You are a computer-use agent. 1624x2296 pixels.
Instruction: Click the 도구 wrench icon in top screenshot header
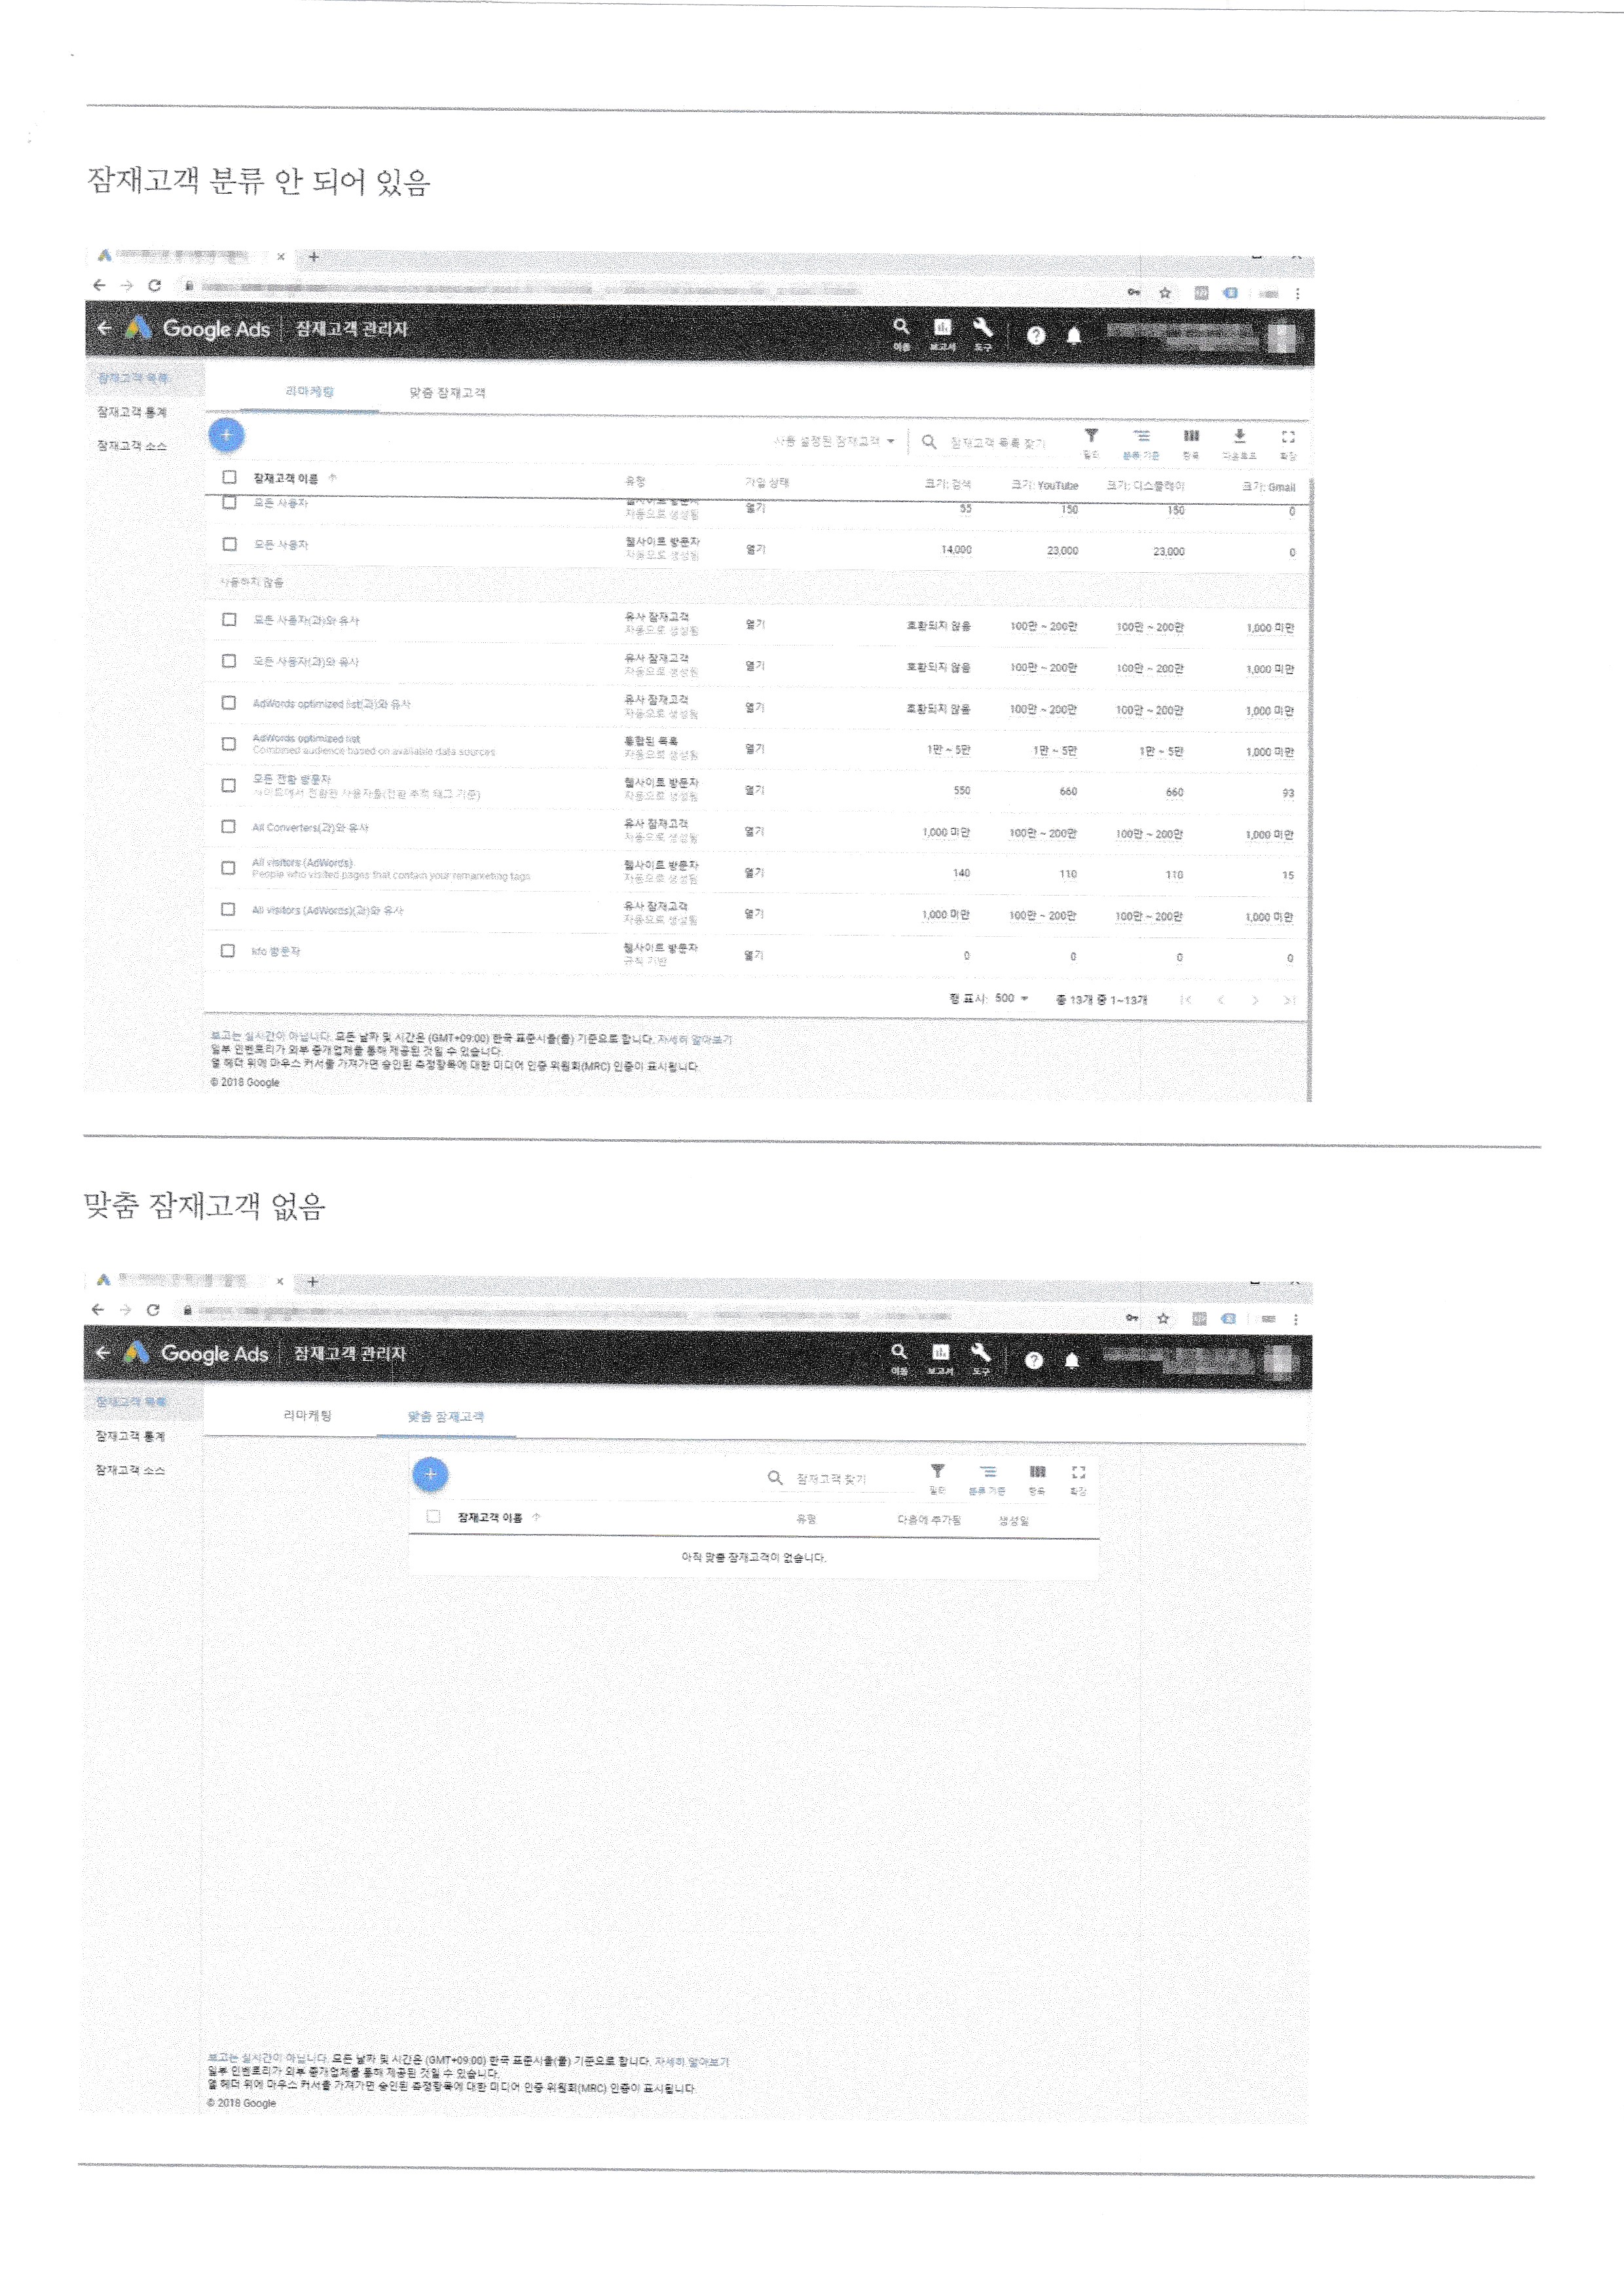click(x=983, y=328)
